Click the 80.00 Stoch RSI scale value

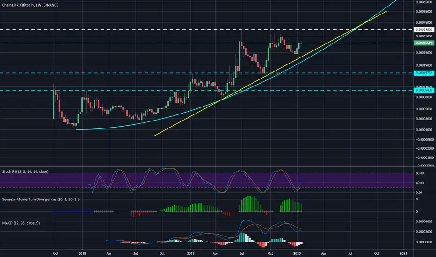[x=420, y=173]
